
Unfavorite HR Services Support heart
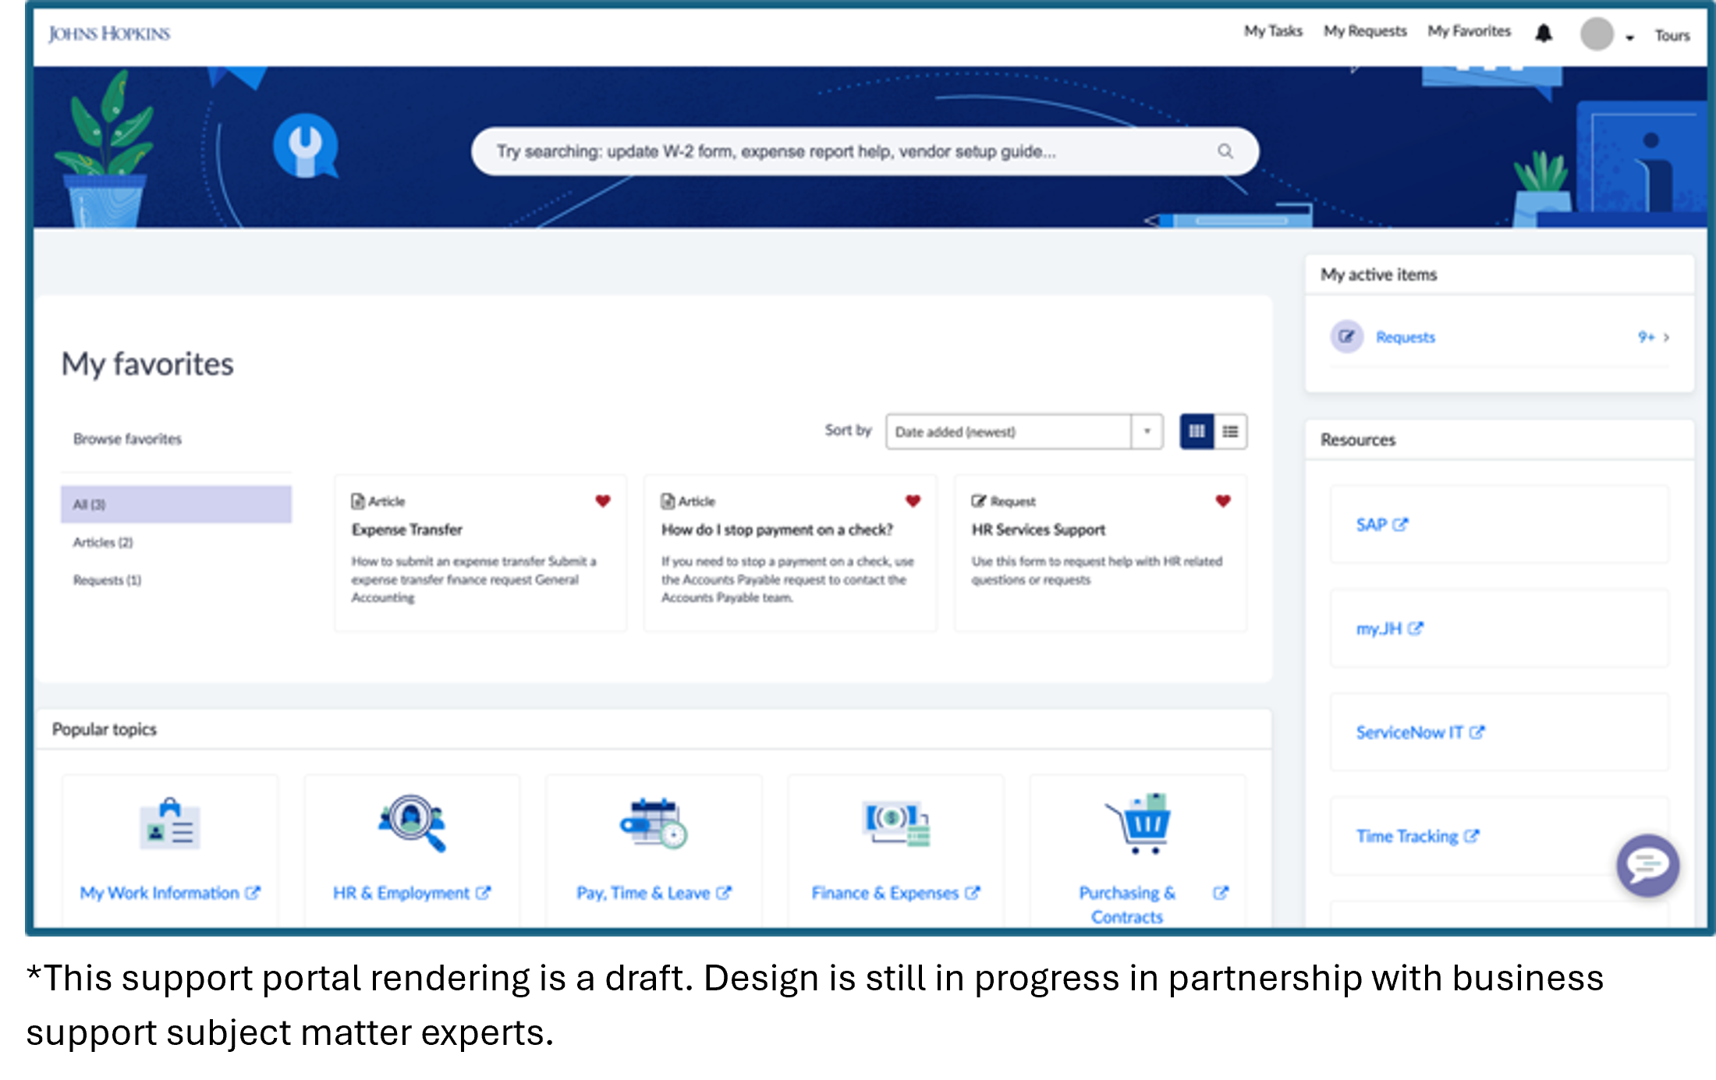tap(1222, 501)
